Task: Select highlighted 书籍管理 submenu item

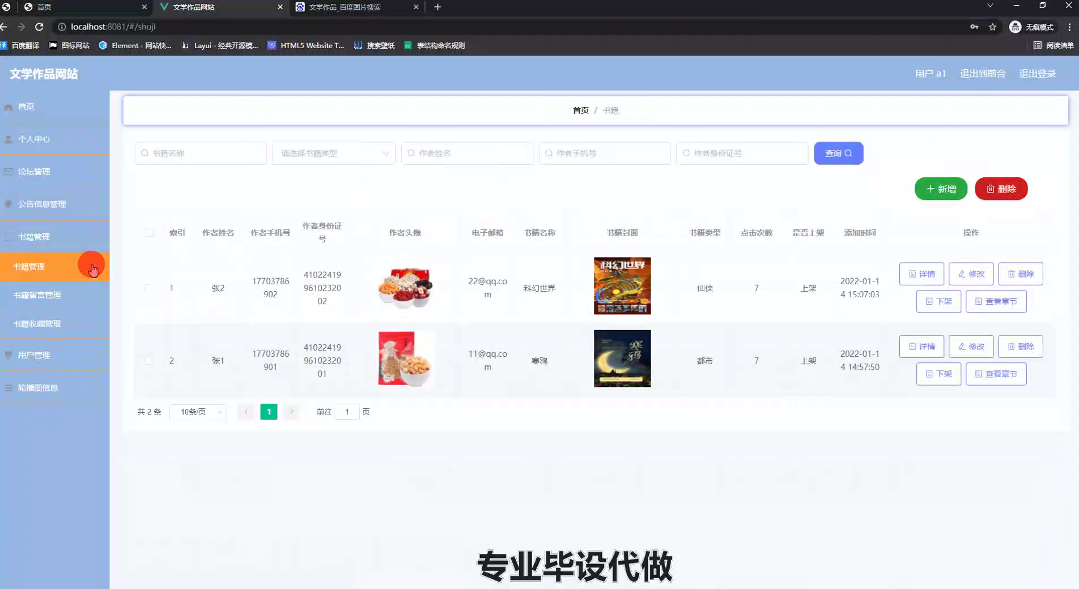Action: 54,266
